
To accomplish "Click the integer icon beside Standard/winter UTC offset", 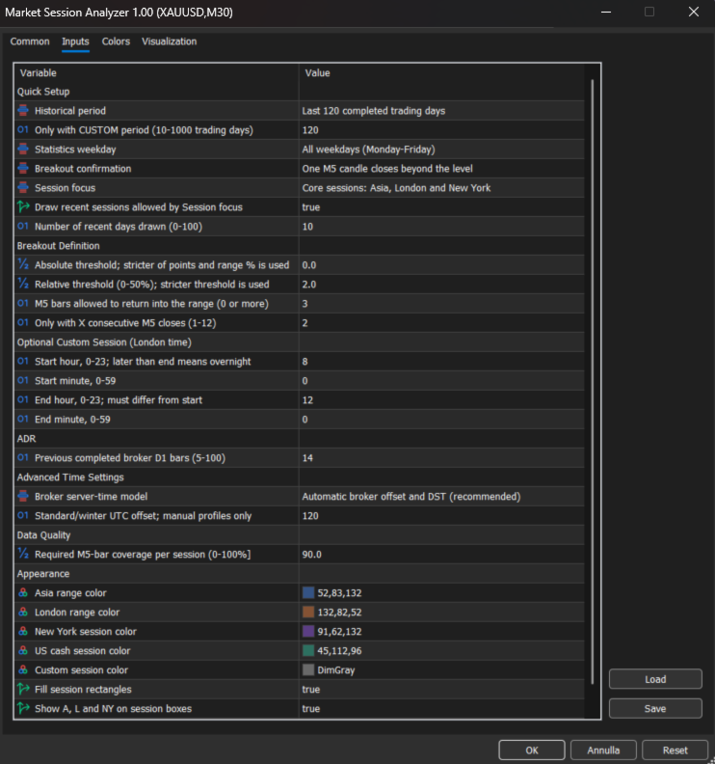I will pyautogui.click(x=23, y=515).
